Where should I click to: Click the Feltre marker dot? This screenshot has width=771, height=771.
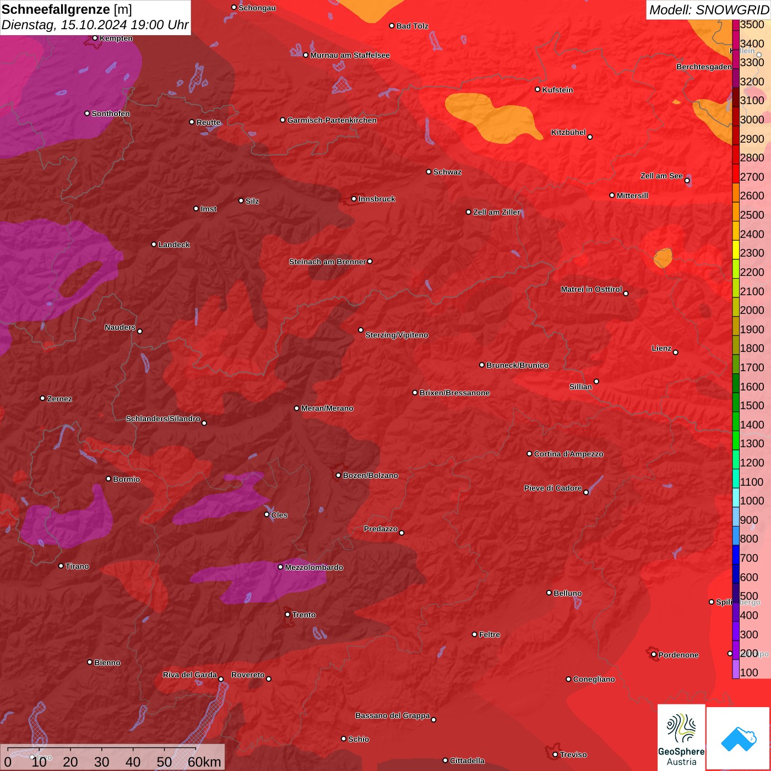[474, 634]
